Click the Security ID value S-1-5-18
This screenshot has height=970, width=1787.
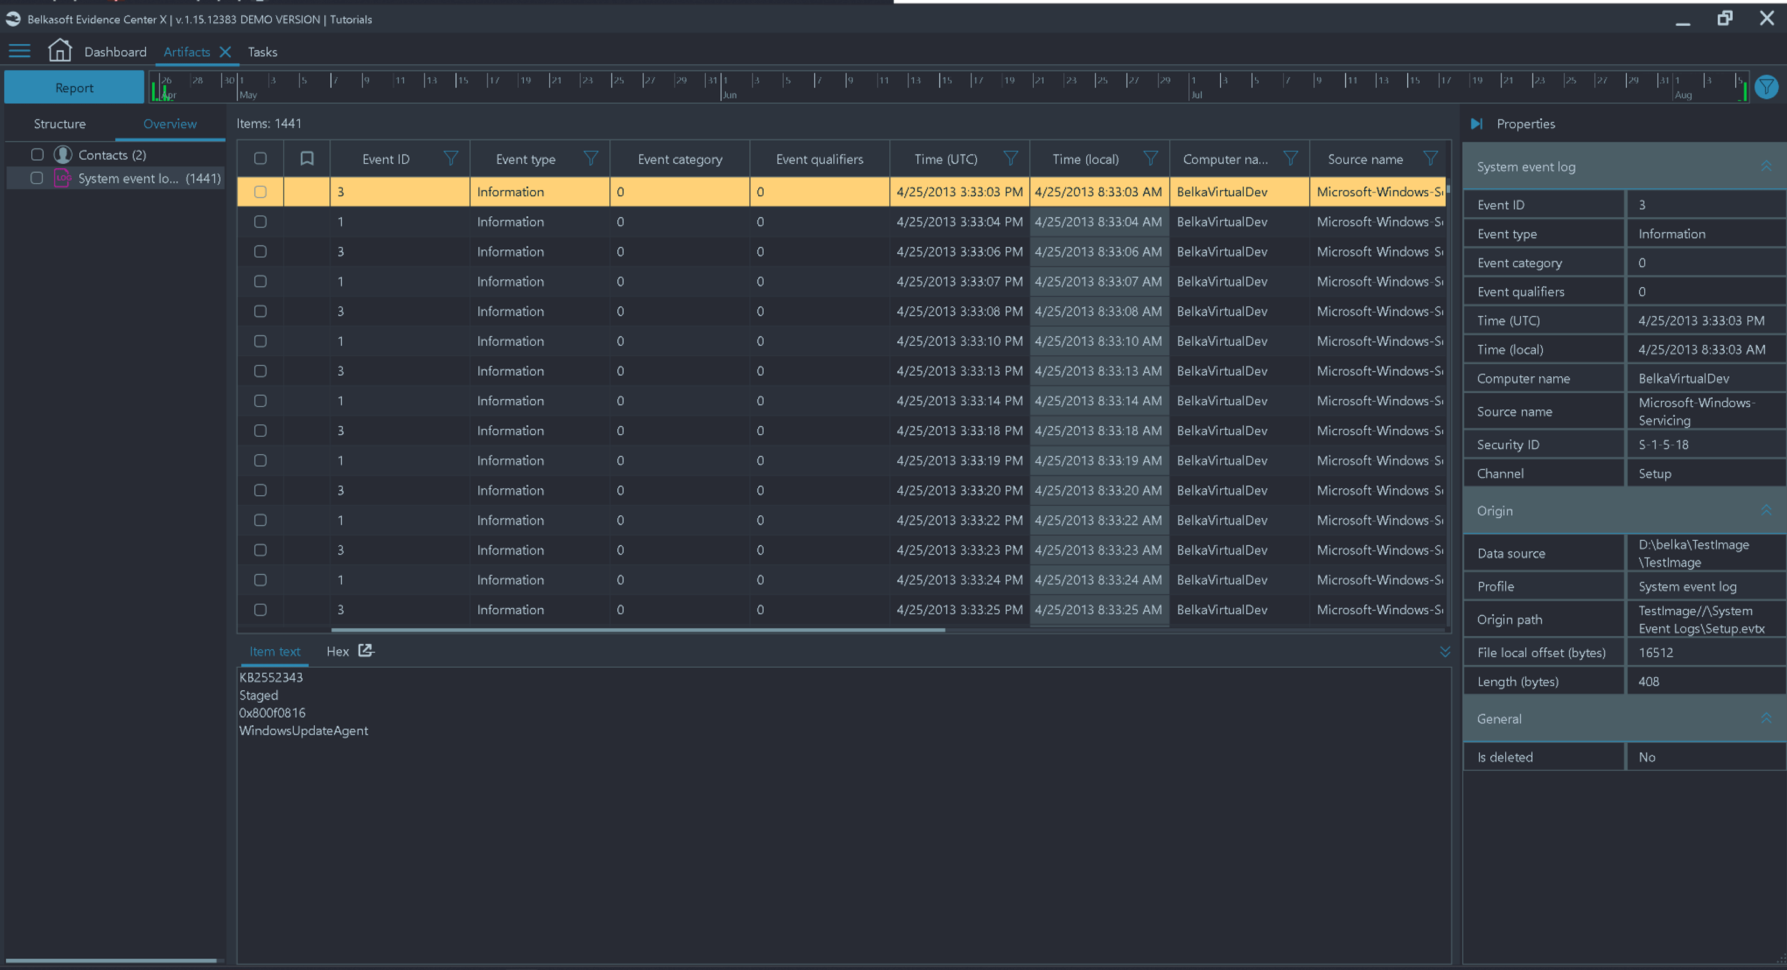tap(1664, 444)
